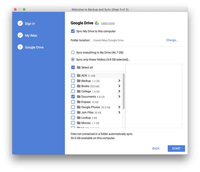
Task: Click the folder path /Users/iMac/Google Drive
Action: (x=108, y=40)
